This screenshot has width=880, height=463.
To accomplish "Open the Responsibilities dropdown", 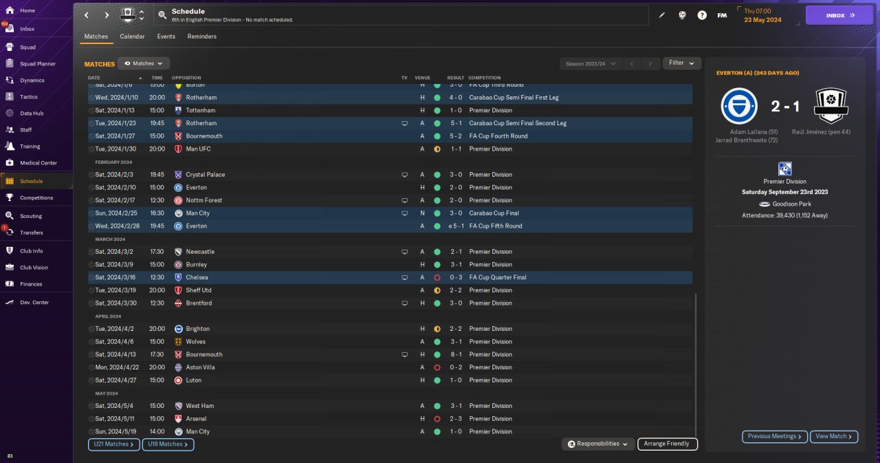I will [x=598, y=444].
